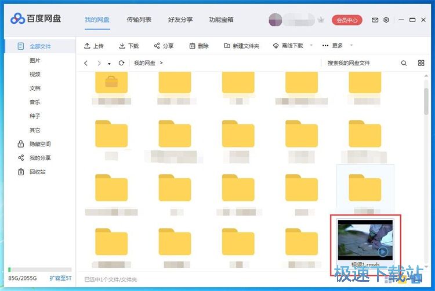Viewport: 435px width, 291px height.
Task: Open 回收站 in the sidebar
Action: 38,172
